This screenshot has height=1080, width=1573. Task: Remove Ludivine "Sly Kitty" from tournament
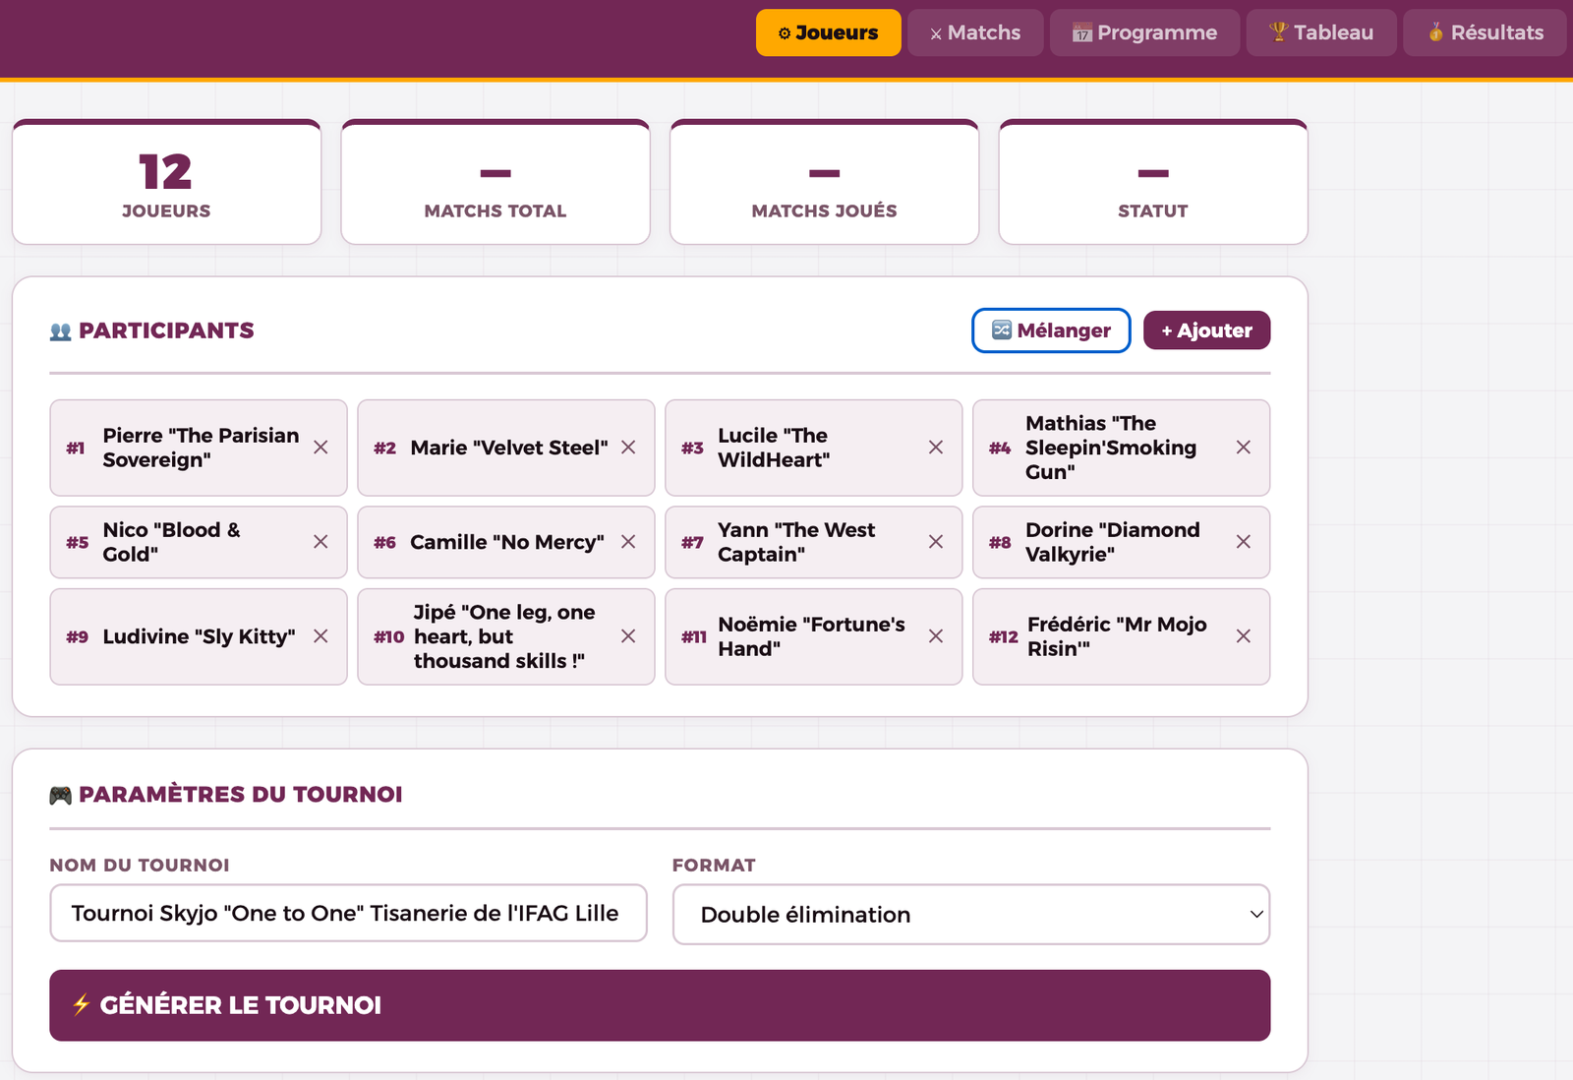click(320, 636)
